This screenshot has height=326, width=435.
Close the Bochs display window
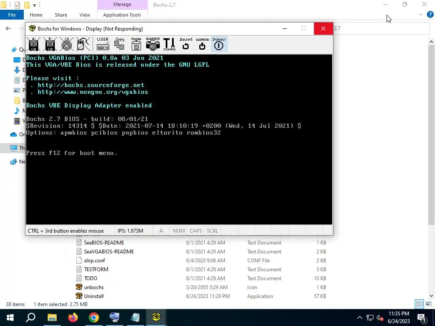[323, 28]
